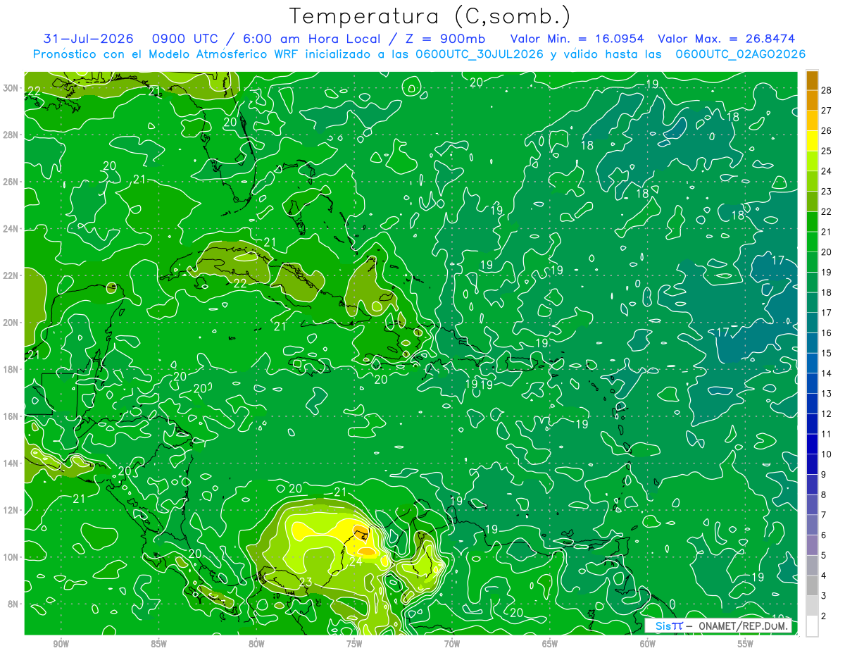845x653 pixels.
Task: Click the 70W longitude axis label
Action: (x=452, y=644)
